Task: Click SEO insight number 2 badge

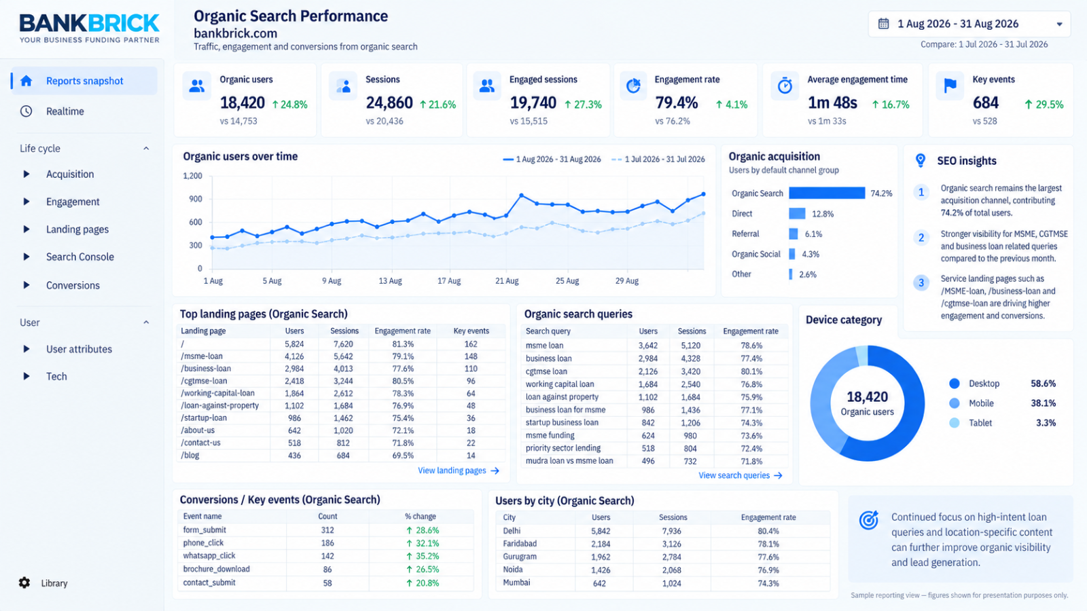Action: click(x=921, y=238)
